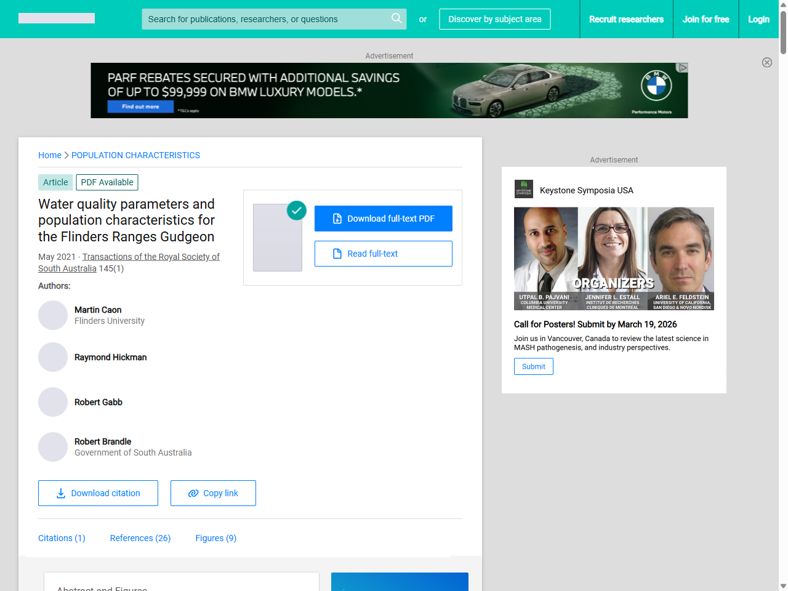The height and width of the screenshot is (591, 788).
Task: Go to Home breadcrumb link
Action: tap(50, 155)
